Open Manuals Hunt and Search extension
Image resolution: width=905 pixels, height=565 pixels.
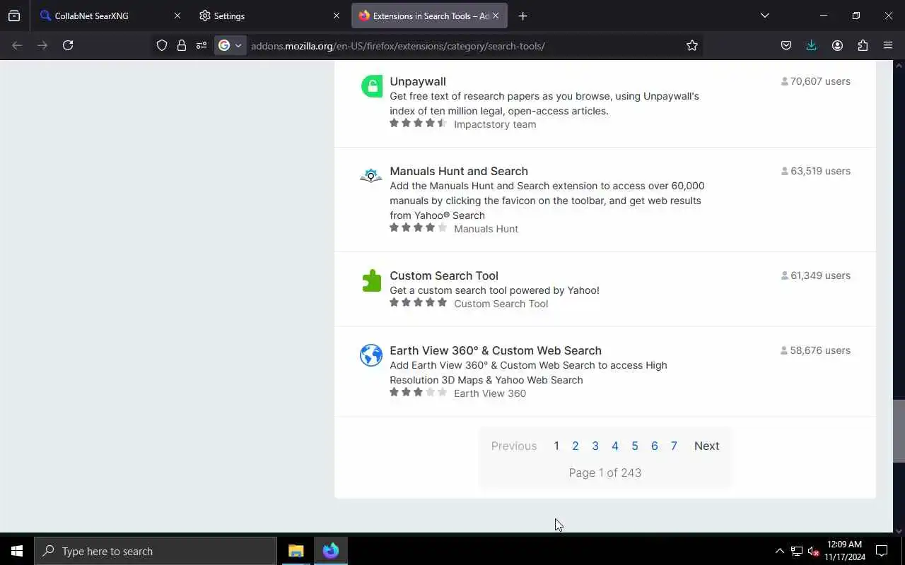click(459, 171)
